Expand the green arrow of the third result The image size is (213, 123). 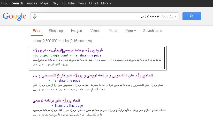pos(52,105)
